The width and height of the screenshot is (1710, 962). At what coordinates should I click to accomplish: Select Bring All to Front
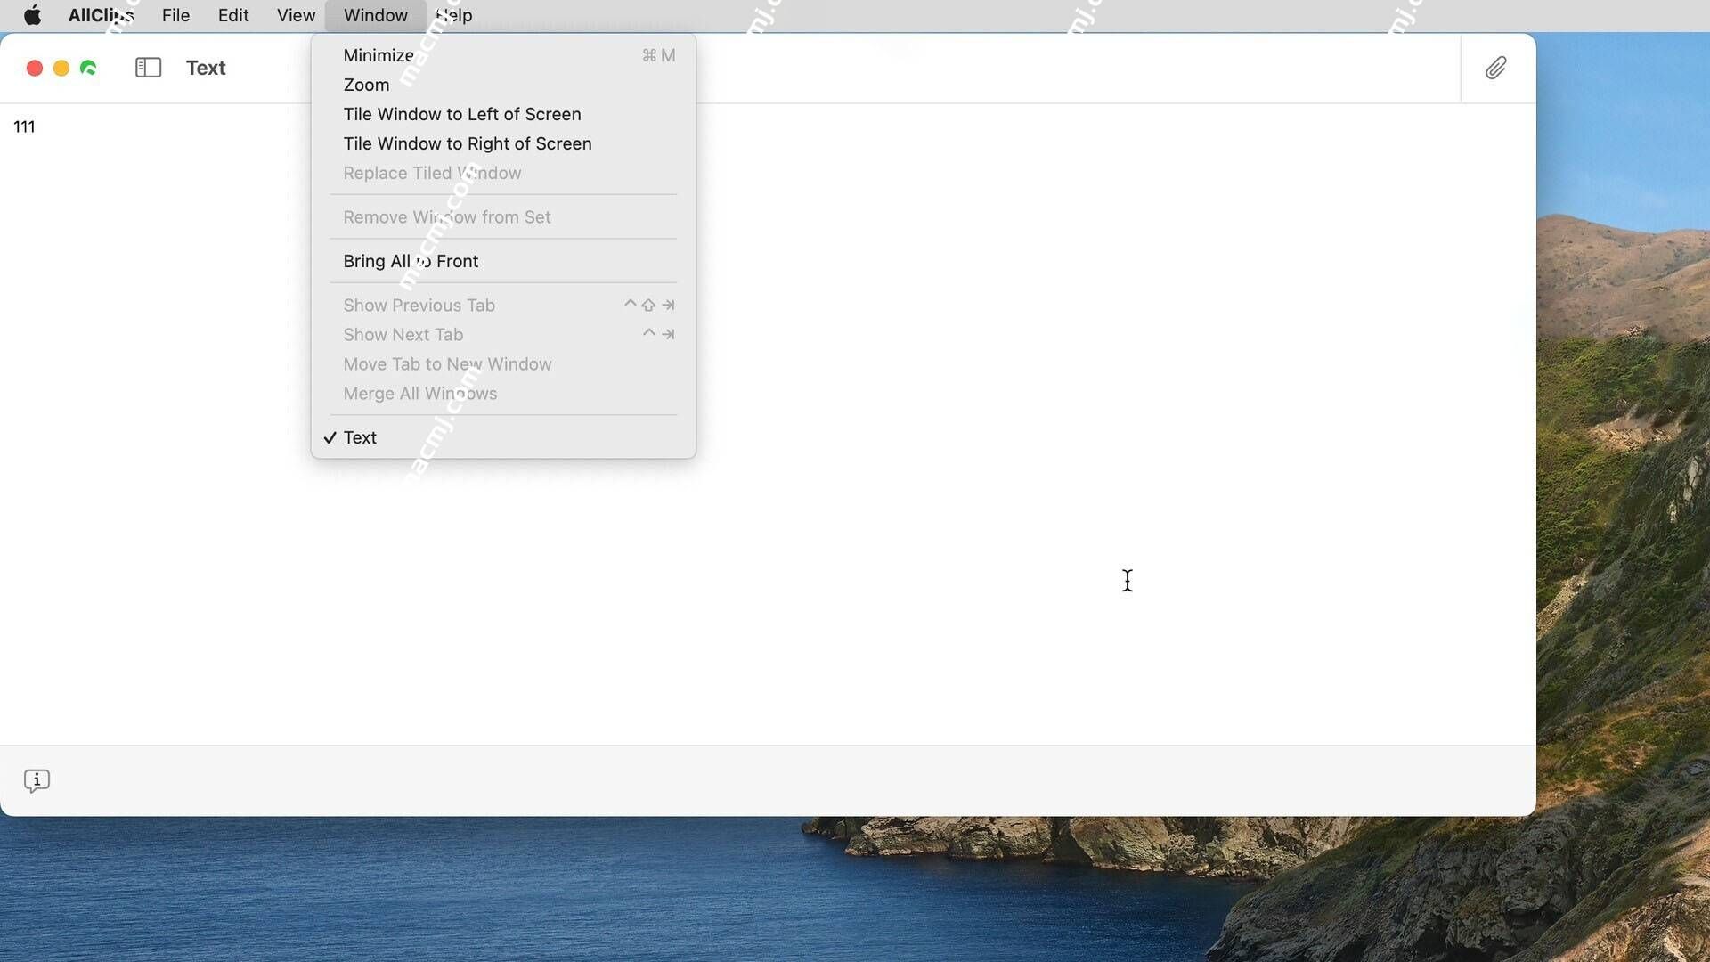(x=411, y=259)
